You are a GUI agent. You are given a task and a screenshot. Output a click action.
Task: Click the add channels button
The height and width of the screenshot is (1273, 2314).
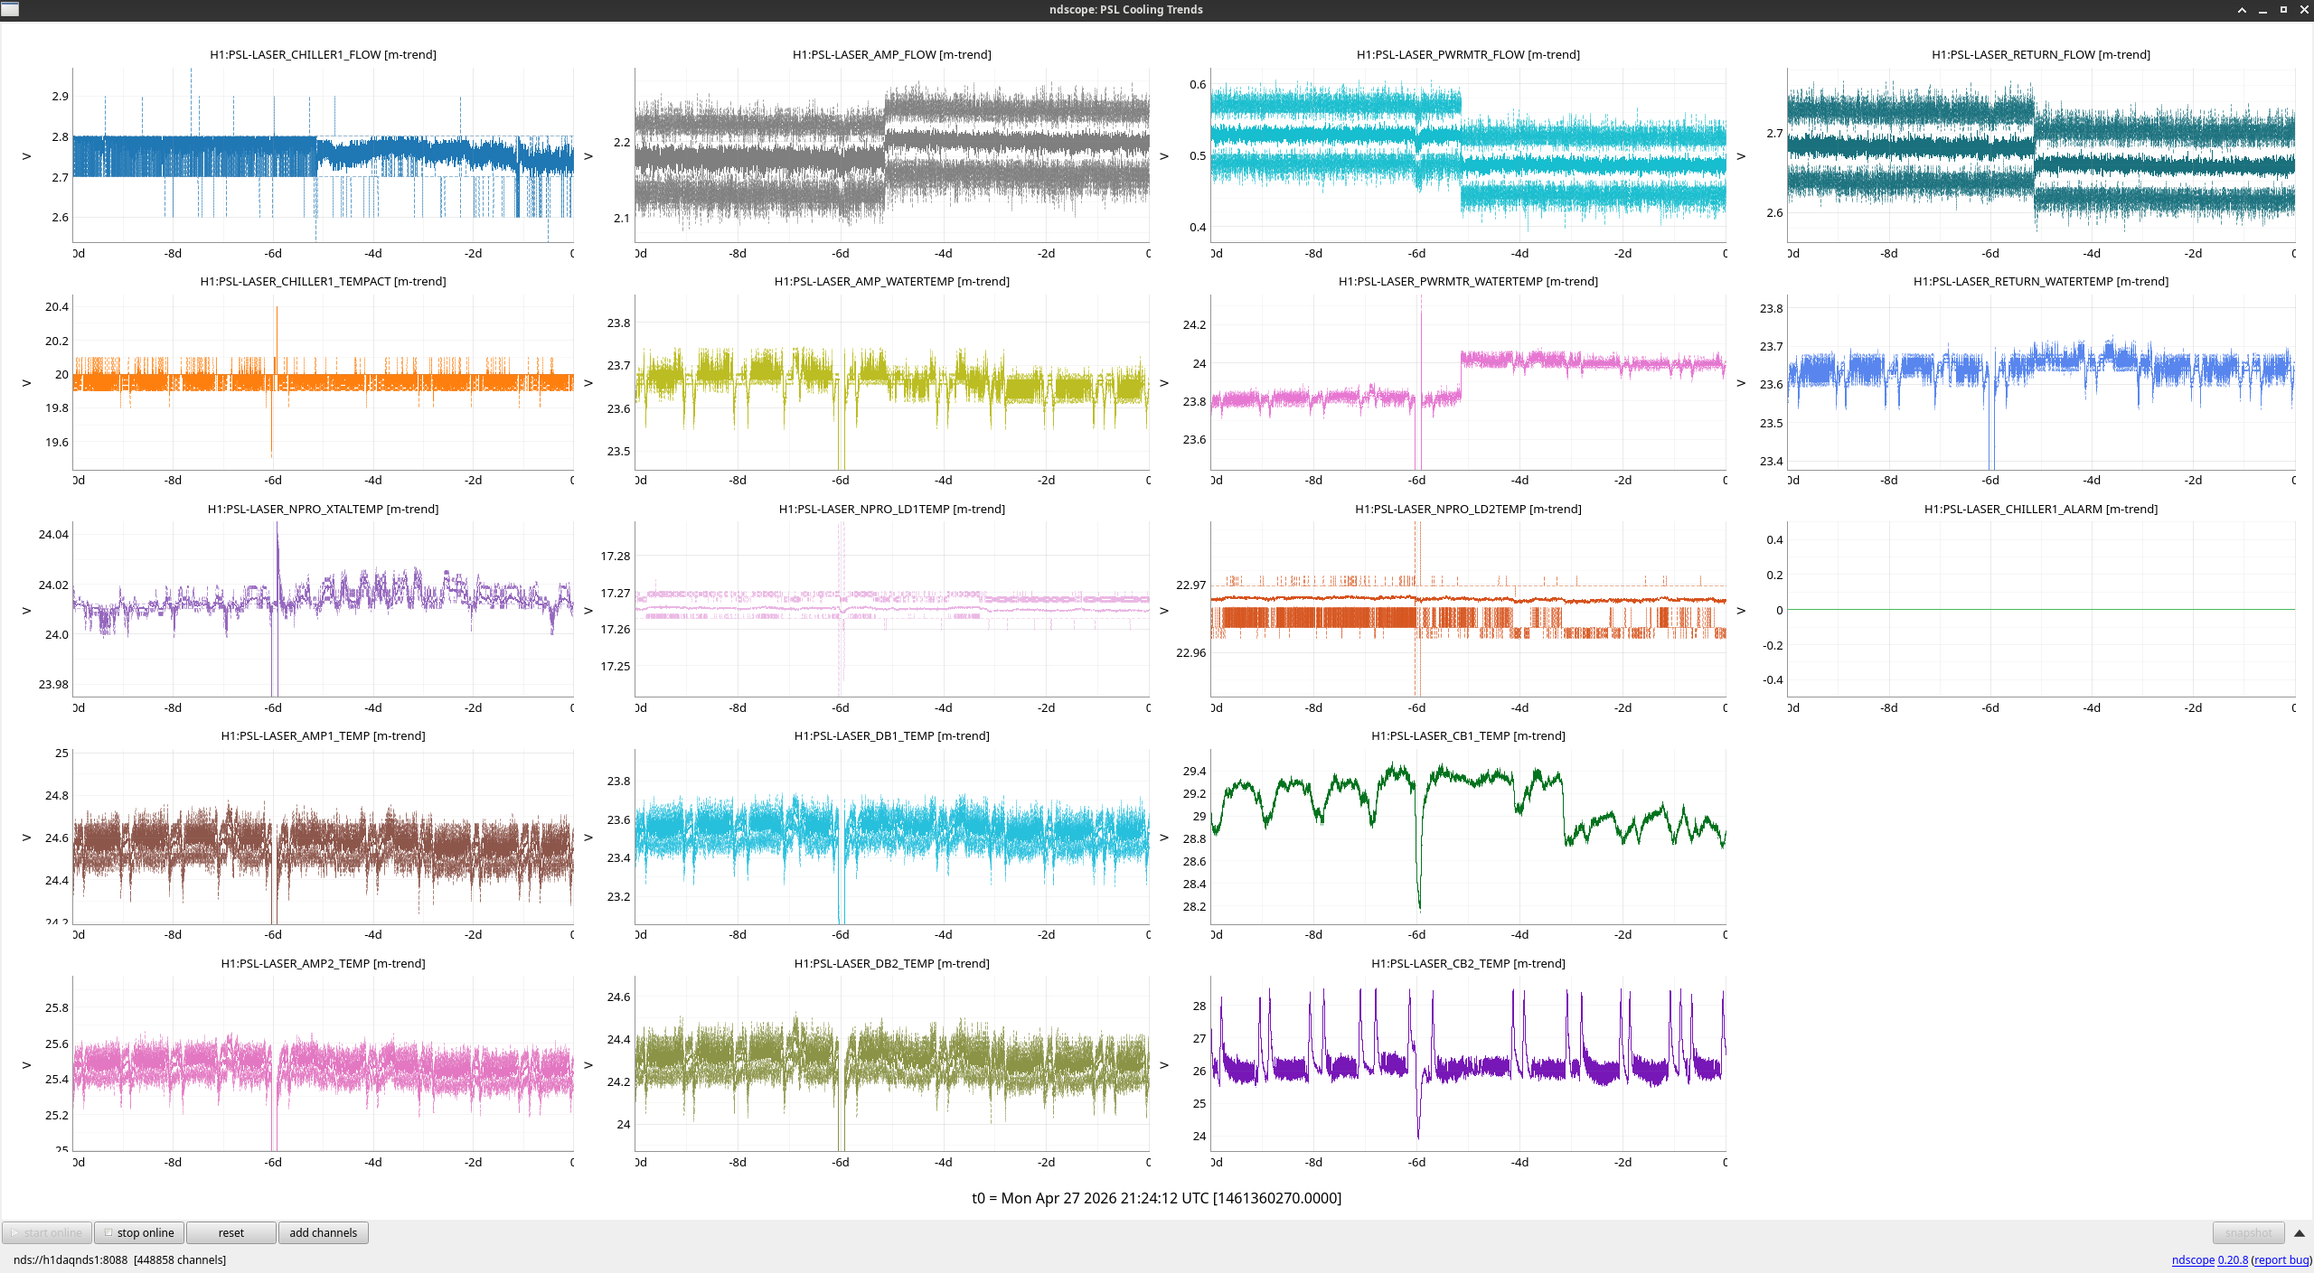tap(324, 1232)
